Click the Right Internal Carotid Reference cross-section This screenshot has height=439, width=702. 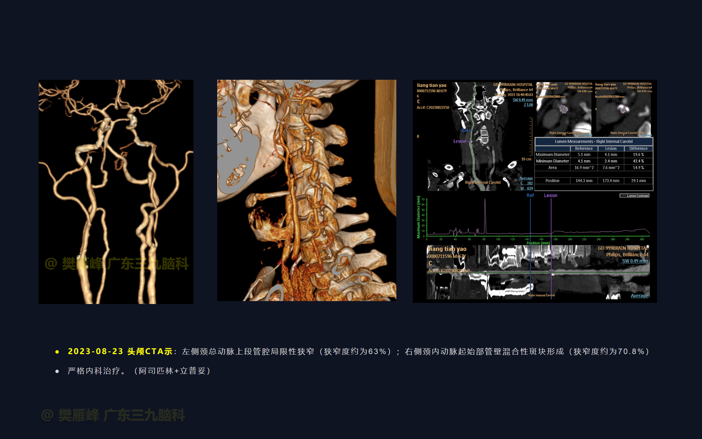click(563, 109)
